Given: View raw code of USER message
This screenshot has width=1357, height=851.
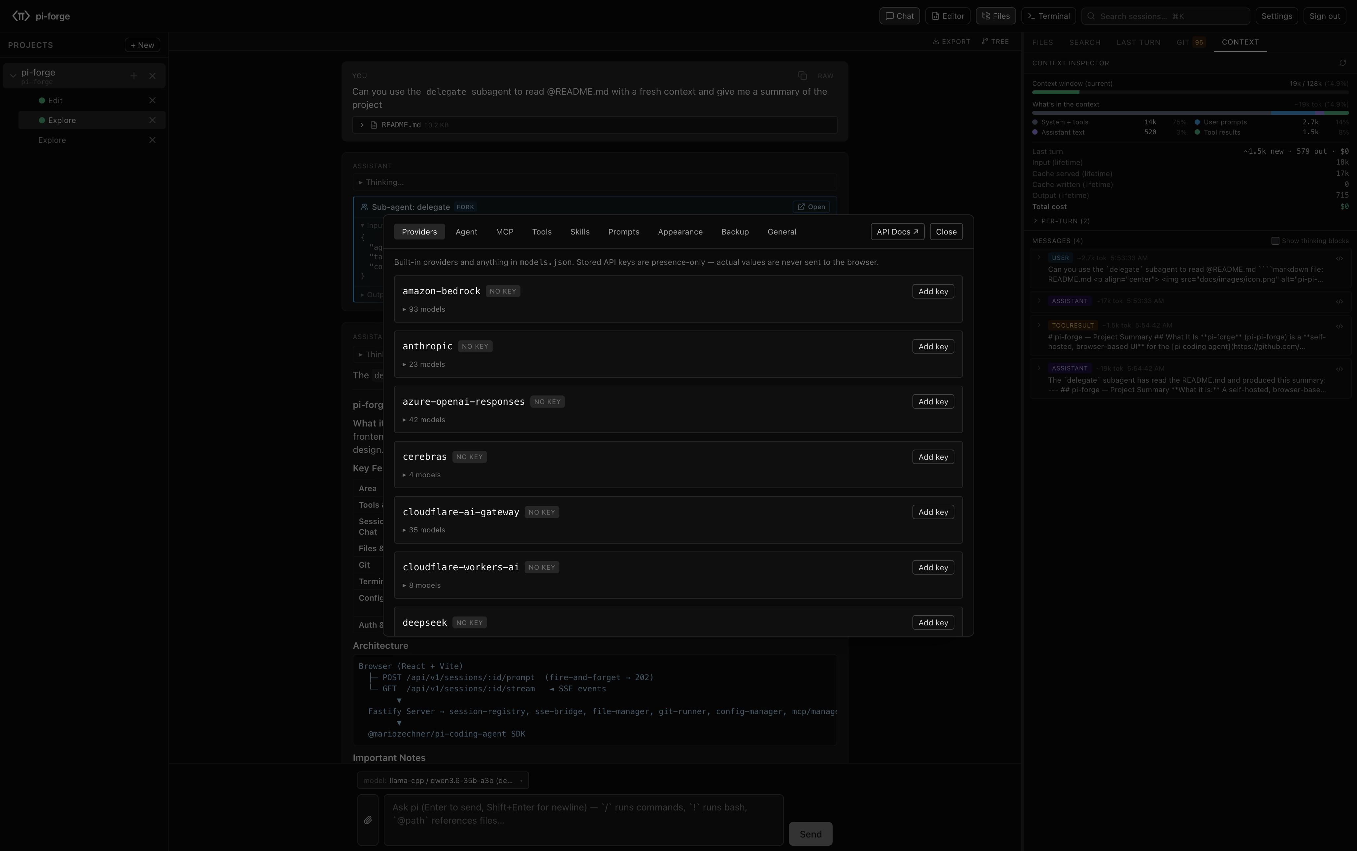Looking at the screenshot, I should click(x=1340, y=259).
